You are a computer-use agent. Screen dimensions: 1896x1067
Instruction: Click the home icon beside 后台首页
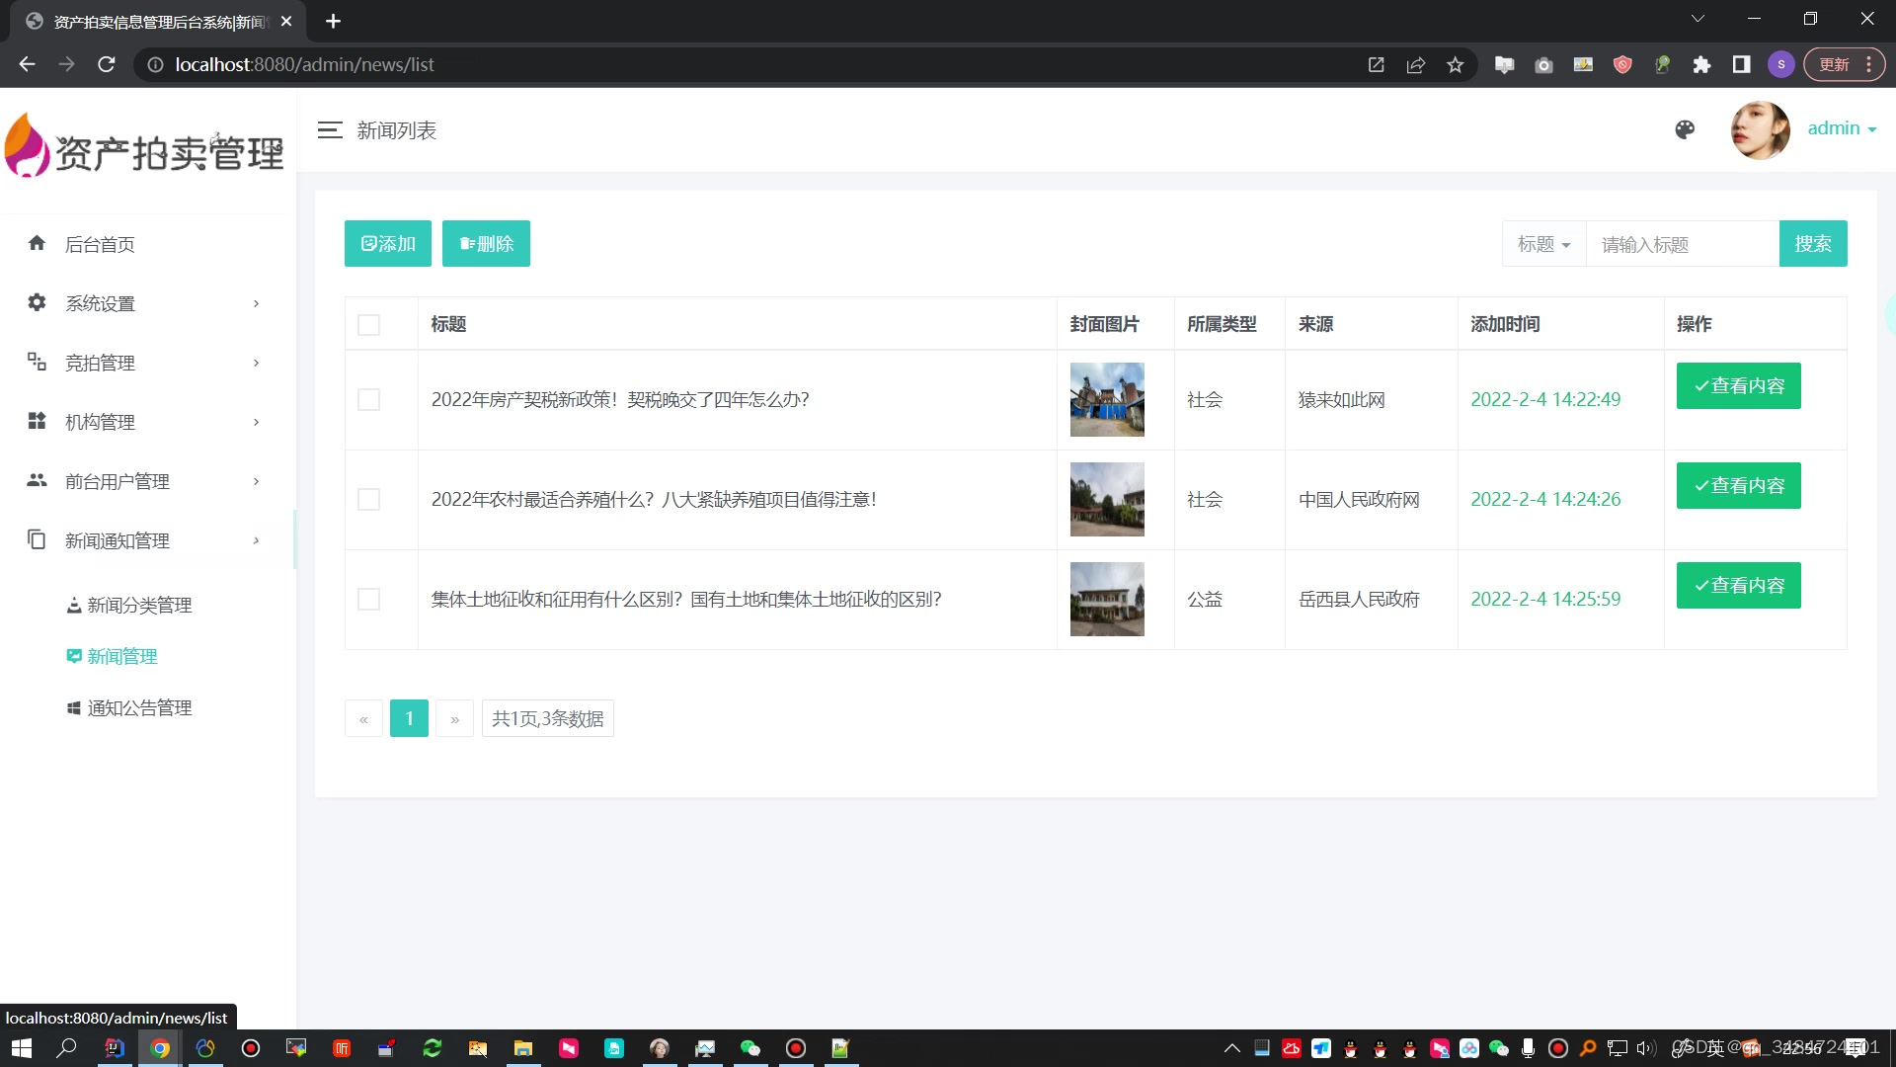[x=37, y=243]
